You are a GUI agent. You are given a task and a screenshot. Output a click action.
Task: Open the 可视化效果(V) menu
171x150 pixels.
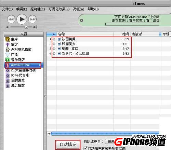(59, 9)
